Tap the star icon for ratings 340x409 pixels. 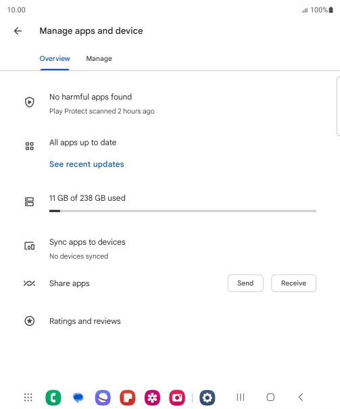30,321
